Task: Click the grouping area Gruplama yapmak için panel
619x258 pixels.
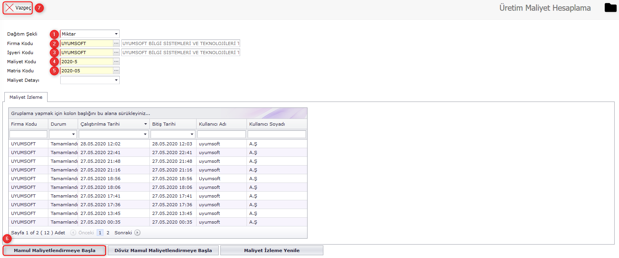Action: 158,113
